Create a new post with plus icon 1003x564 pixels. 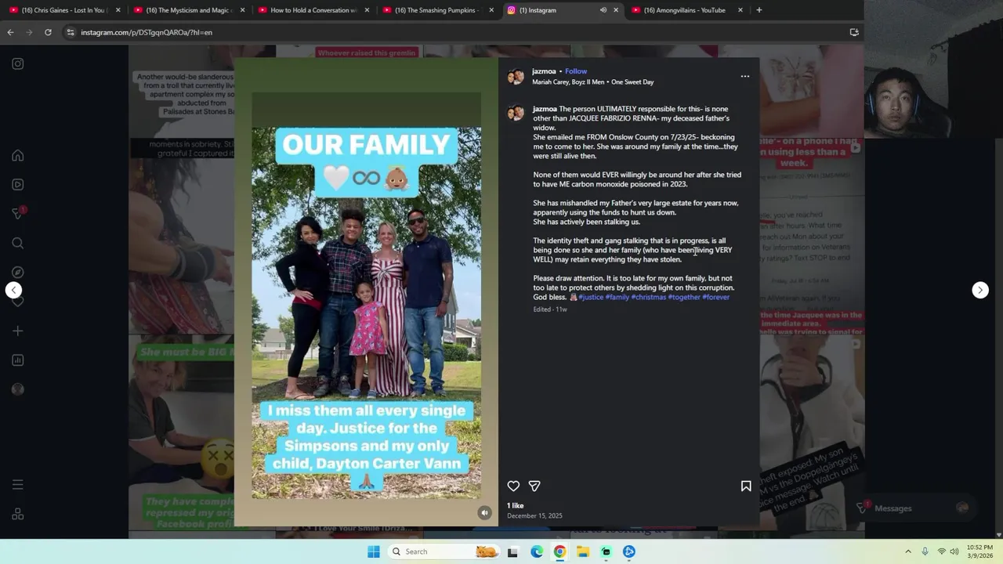coord(17,331)
